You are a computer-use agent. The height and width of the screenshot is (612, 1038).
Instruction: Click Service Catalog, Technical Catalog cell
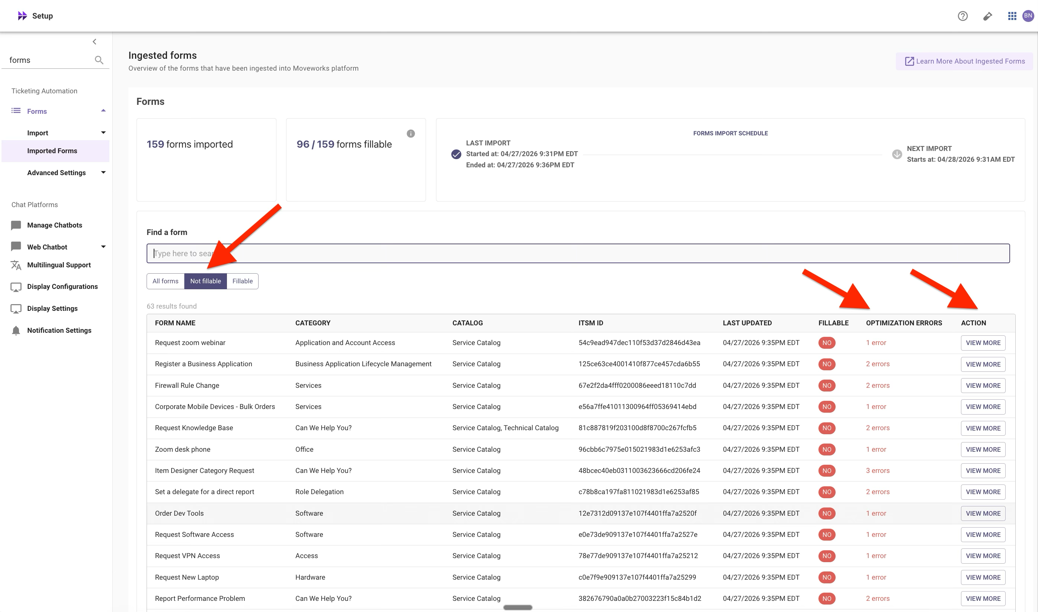pyautogui.click(x=505, y=428)
